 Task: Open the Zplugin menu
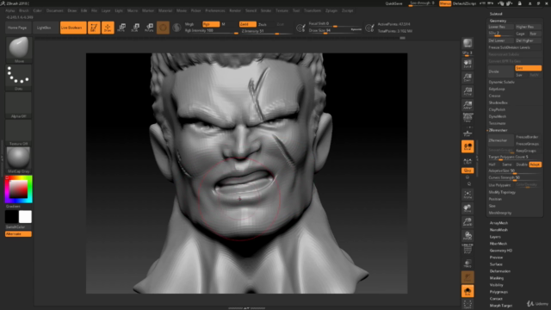[331, 10]
